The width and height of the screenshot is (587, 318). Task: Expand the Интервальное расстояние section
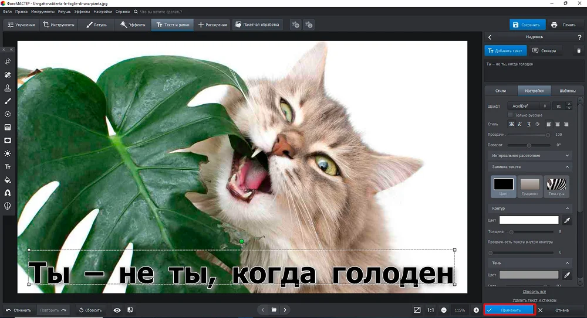click(x=529, y=155)
